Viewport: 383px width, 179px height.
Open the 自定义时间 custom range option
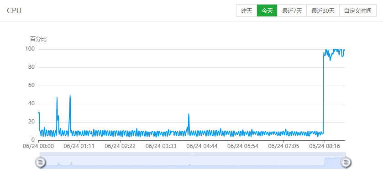(x=357, y=11)
